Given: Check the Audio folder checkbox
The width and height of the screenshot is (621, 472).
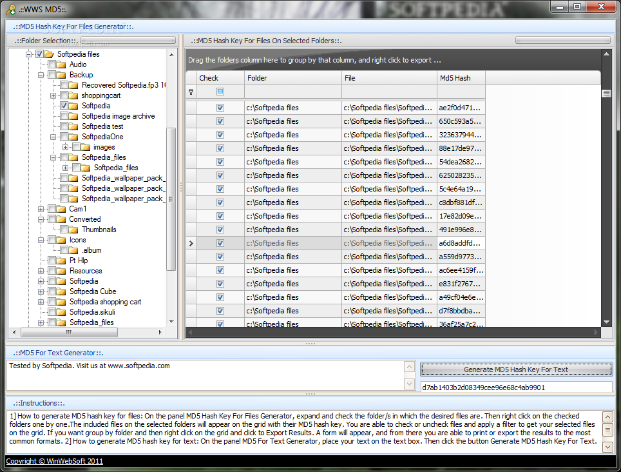Looking at the screenshot, I should point(52,64).
